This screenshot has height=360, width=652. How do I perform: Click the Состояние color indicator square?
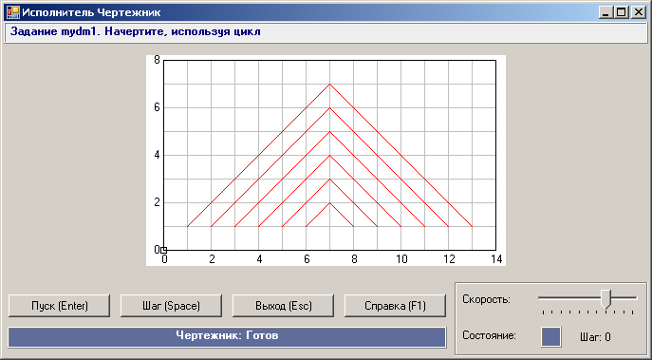[x=551, y=336]
